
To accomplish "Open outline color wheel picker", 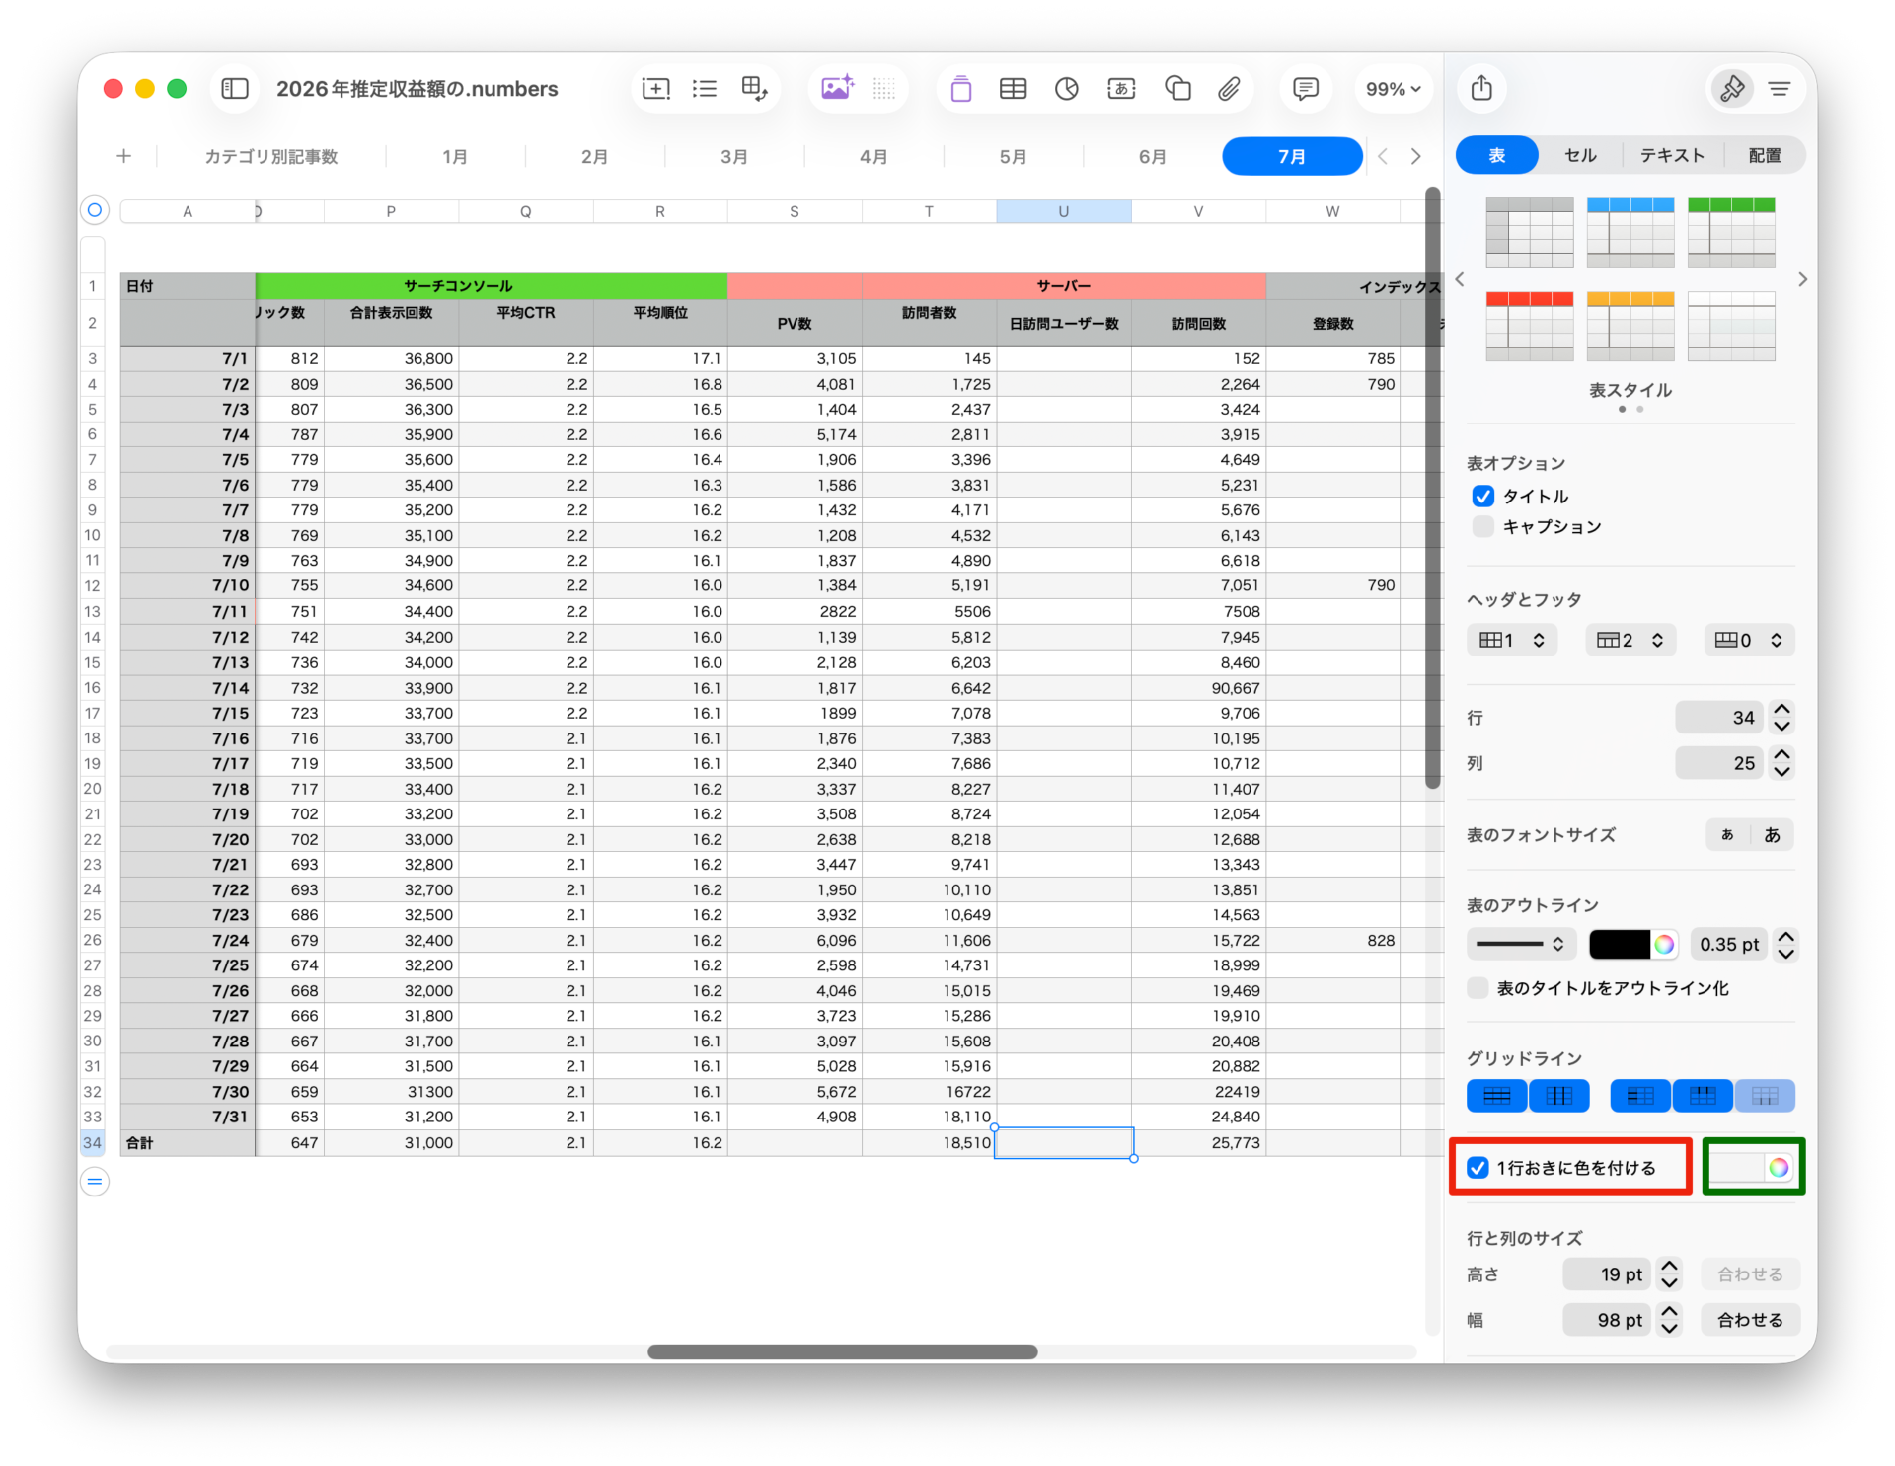I will click(1664, 945).
